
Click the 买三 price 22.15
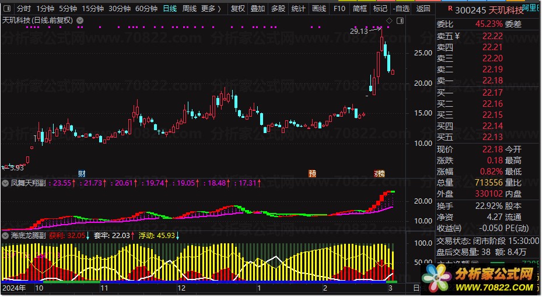[x=492, y=115]
